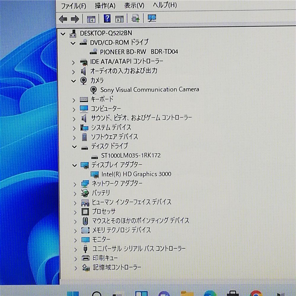This screenshot has height=296, width=296.
Task: Expand the モニター category
Action: click(x=75, y=240)
